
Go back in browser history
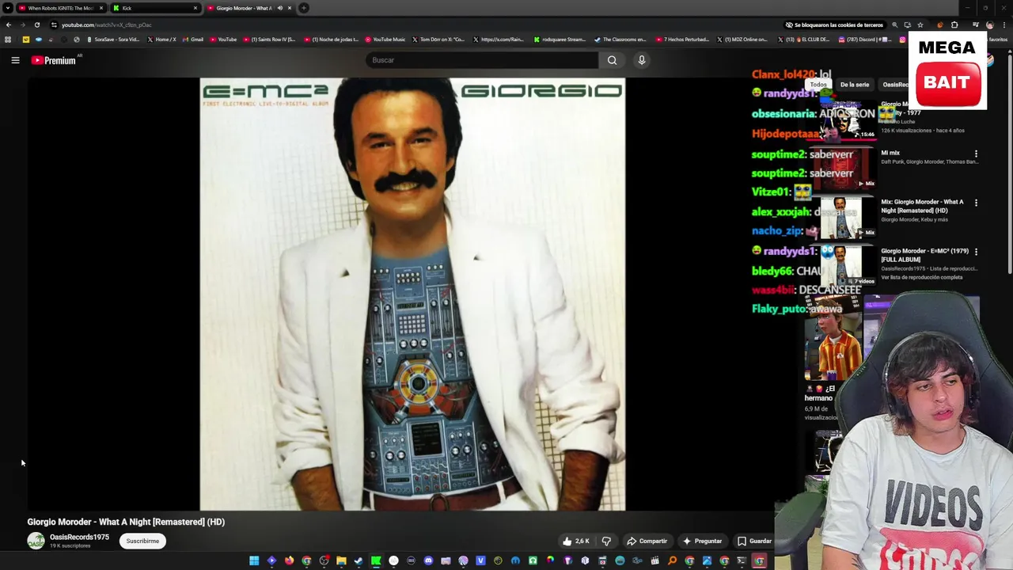9,25
